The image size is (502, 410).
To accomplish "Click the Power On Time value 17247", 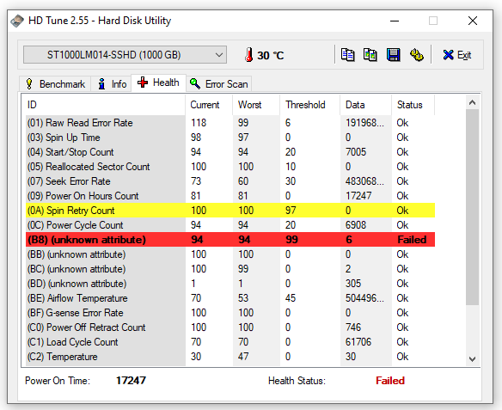I will (x=131, y=381).
